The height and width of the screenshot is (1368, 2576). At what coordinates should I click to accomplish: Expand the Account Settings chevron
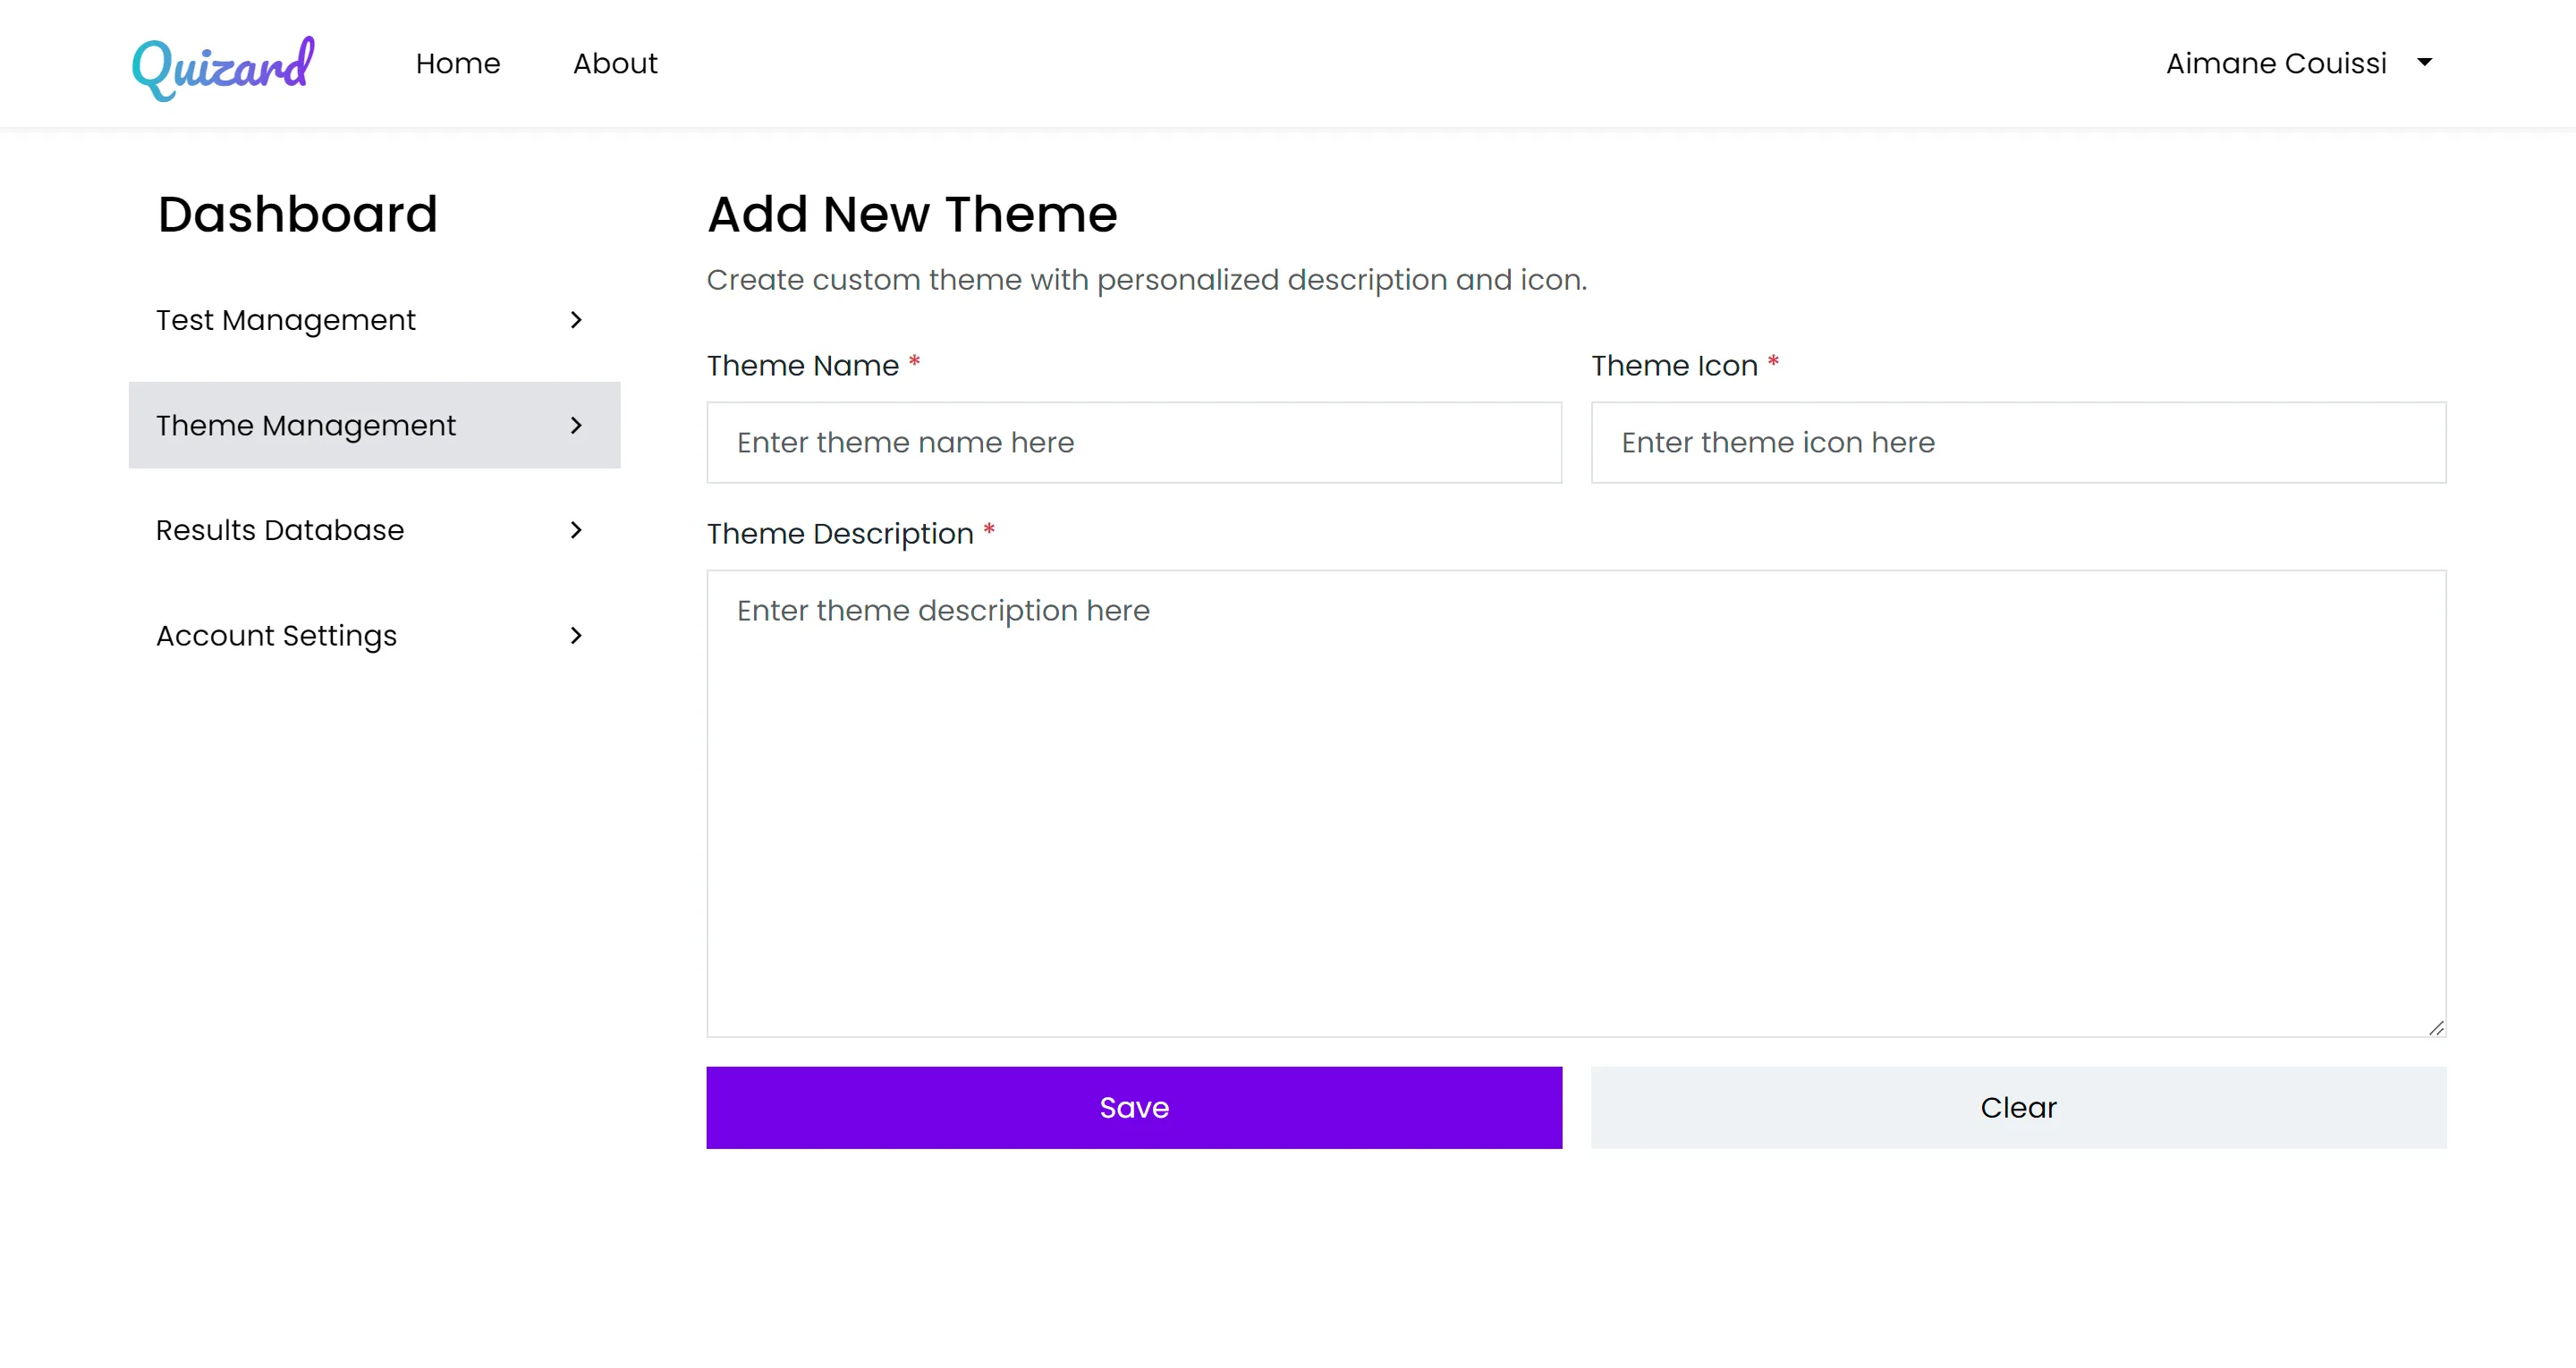coord(576,635)
